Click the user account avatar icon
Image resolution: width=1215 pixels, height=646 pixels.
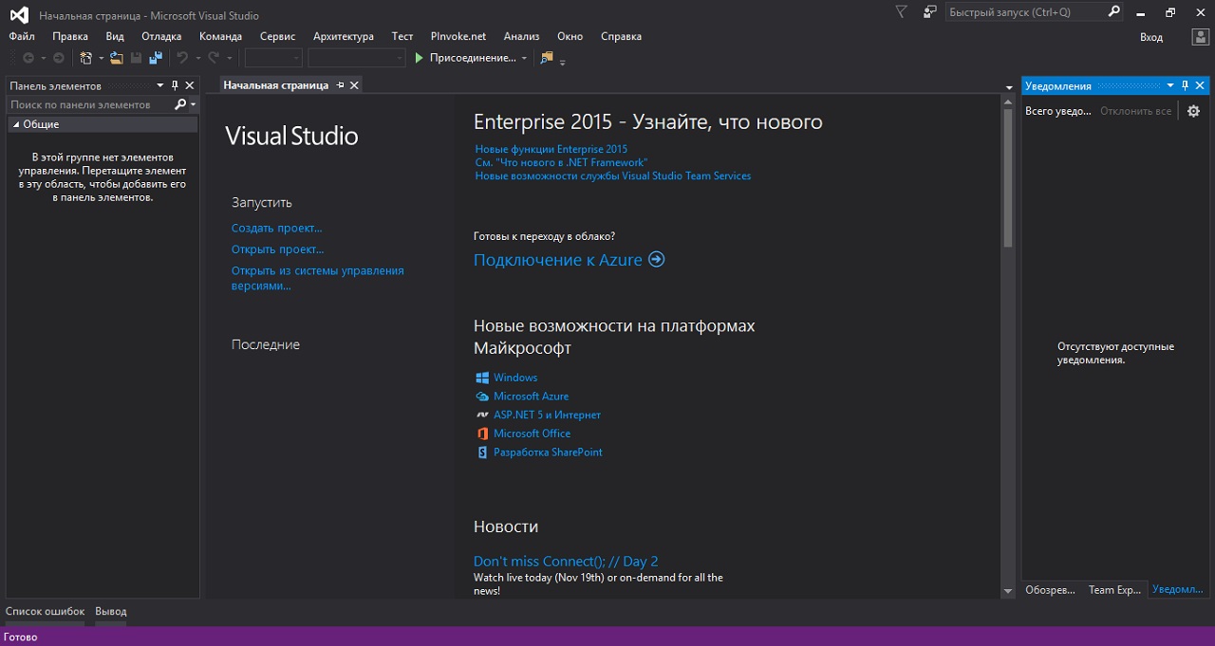click(1200, 37)
